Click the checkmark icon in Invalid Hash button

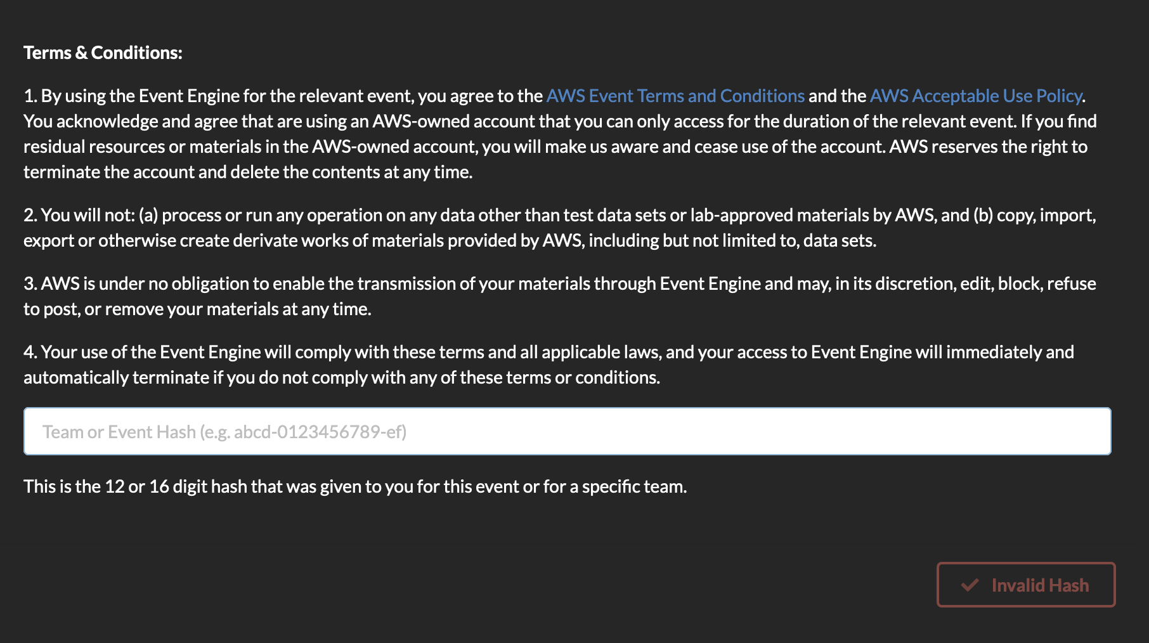tap(970, 585)
